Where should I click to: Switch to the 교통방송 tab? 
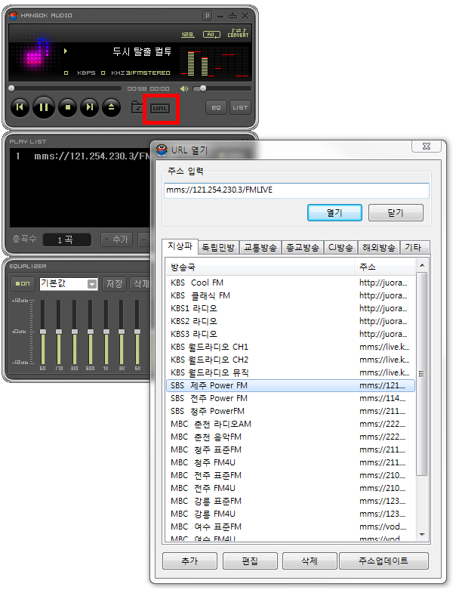(260, 248)
